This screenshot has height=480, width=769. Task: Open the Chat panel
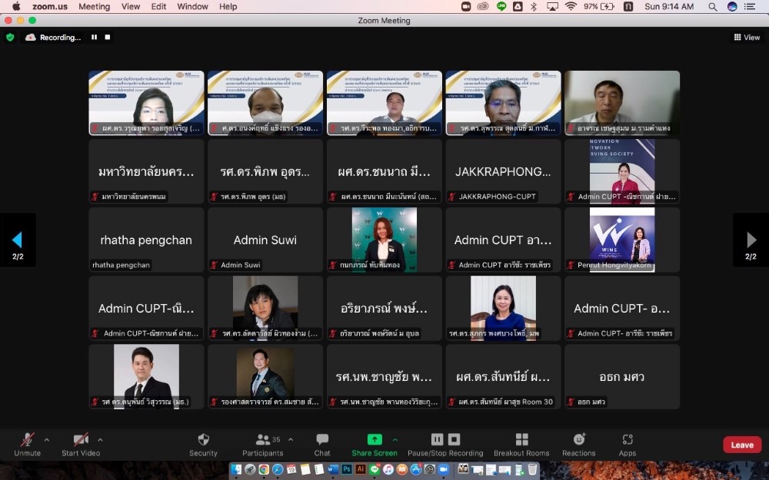(322, 440)
